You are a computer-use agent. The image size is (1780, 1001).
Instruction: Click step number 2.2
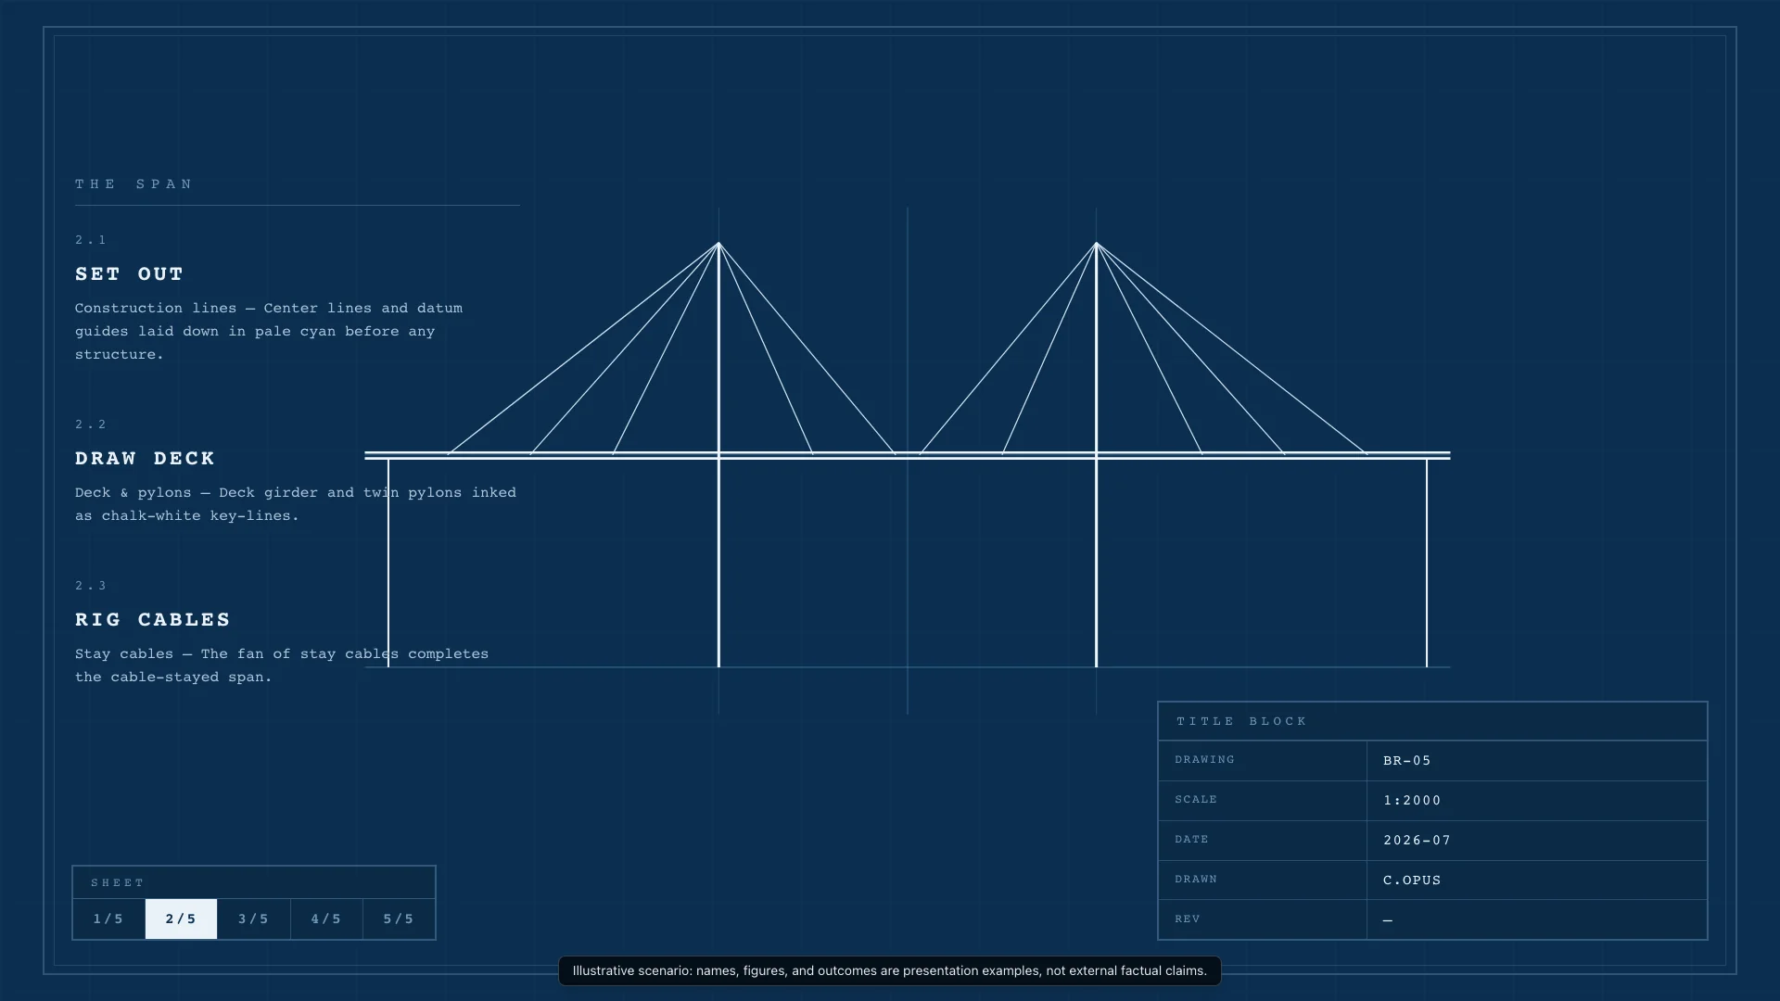click(x=91, y=424)
